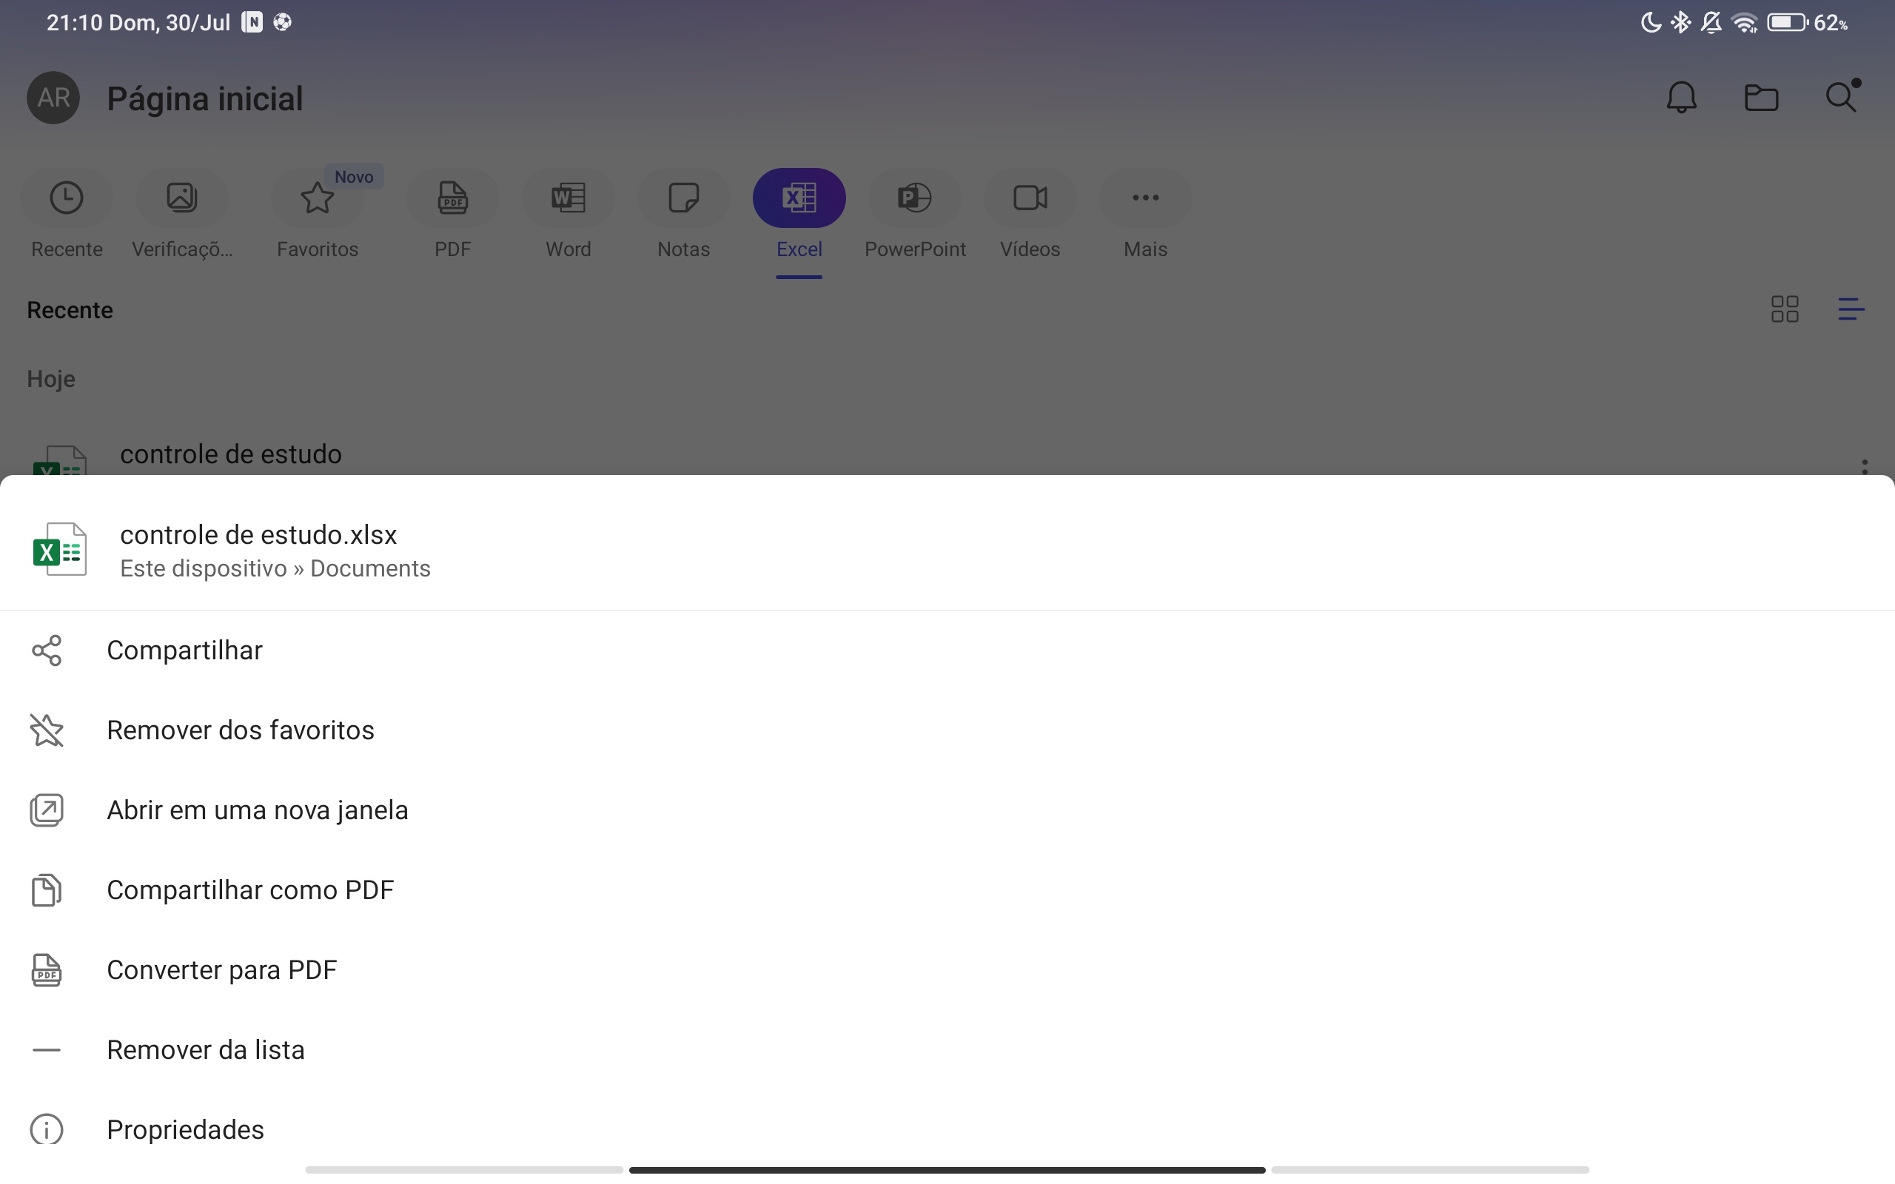Choose Compartilhar from the menu
Viewport: 1895px width, 1184px height.
(x=185, y=650)
